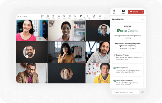This screenshot has height=103, width=162.
Task: Click the Vena Copilot logo
Action: coord(128,31)
